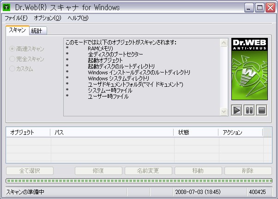Click the 削除 button

click(248, 171)
